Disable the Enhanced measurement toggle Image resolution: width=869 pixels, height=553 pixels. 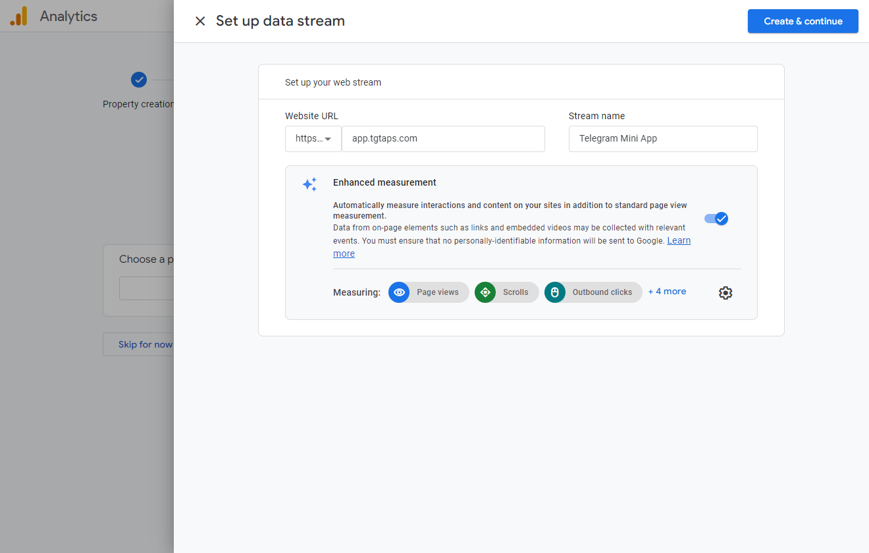[716, 219]
